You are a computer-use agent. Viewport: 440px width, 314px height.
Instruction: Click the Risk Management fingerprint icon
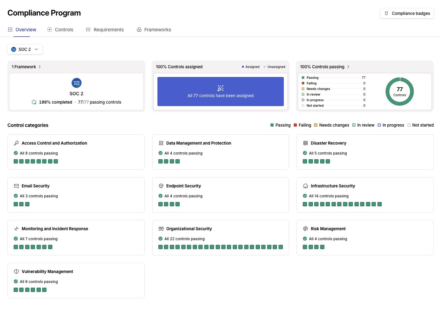pyautogui.click(x=306, y=229)
